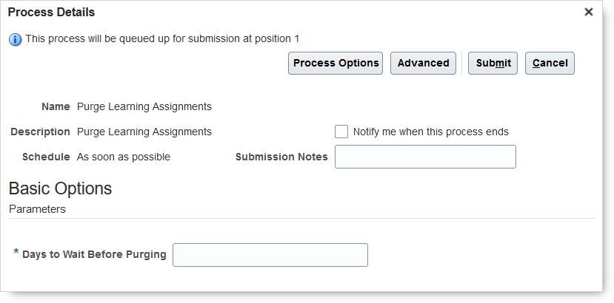614x303 pixels.
Task: Cancel the process submission
Action: click(550, 64)
